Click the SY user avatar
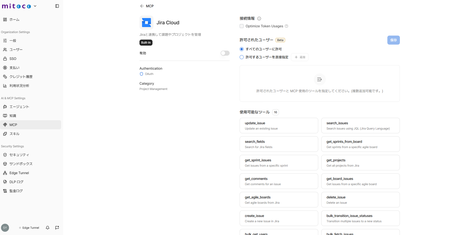This screenshot has height=235, width=476. (x=5, y=228)
